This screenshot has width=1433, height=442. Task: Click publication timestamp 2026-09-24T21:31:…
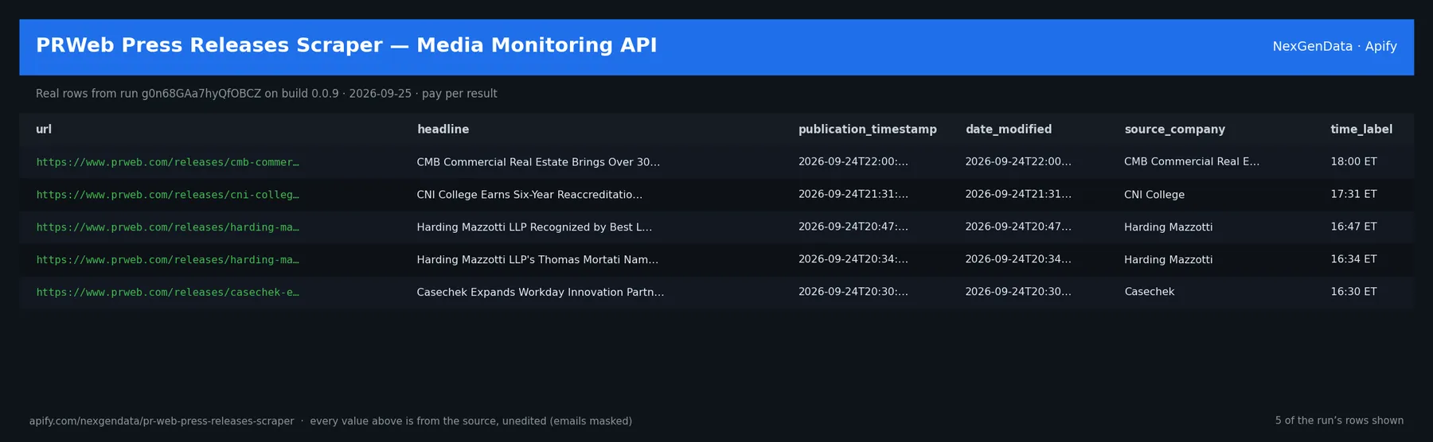pyautogui.click(x=853, y=195)
